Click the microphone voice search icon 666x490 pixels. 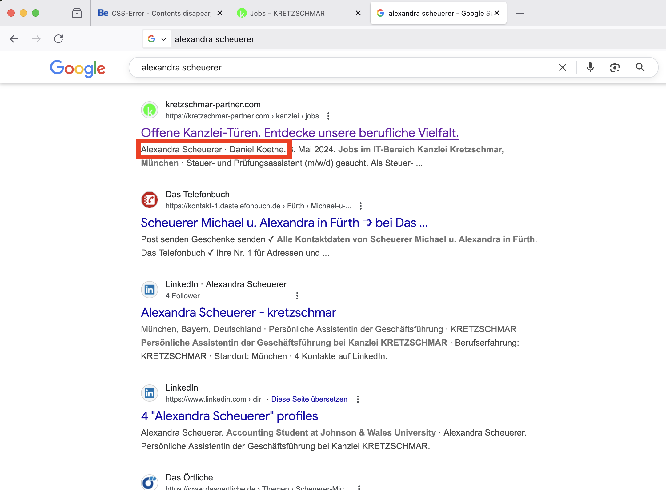(x=590, y=67)
